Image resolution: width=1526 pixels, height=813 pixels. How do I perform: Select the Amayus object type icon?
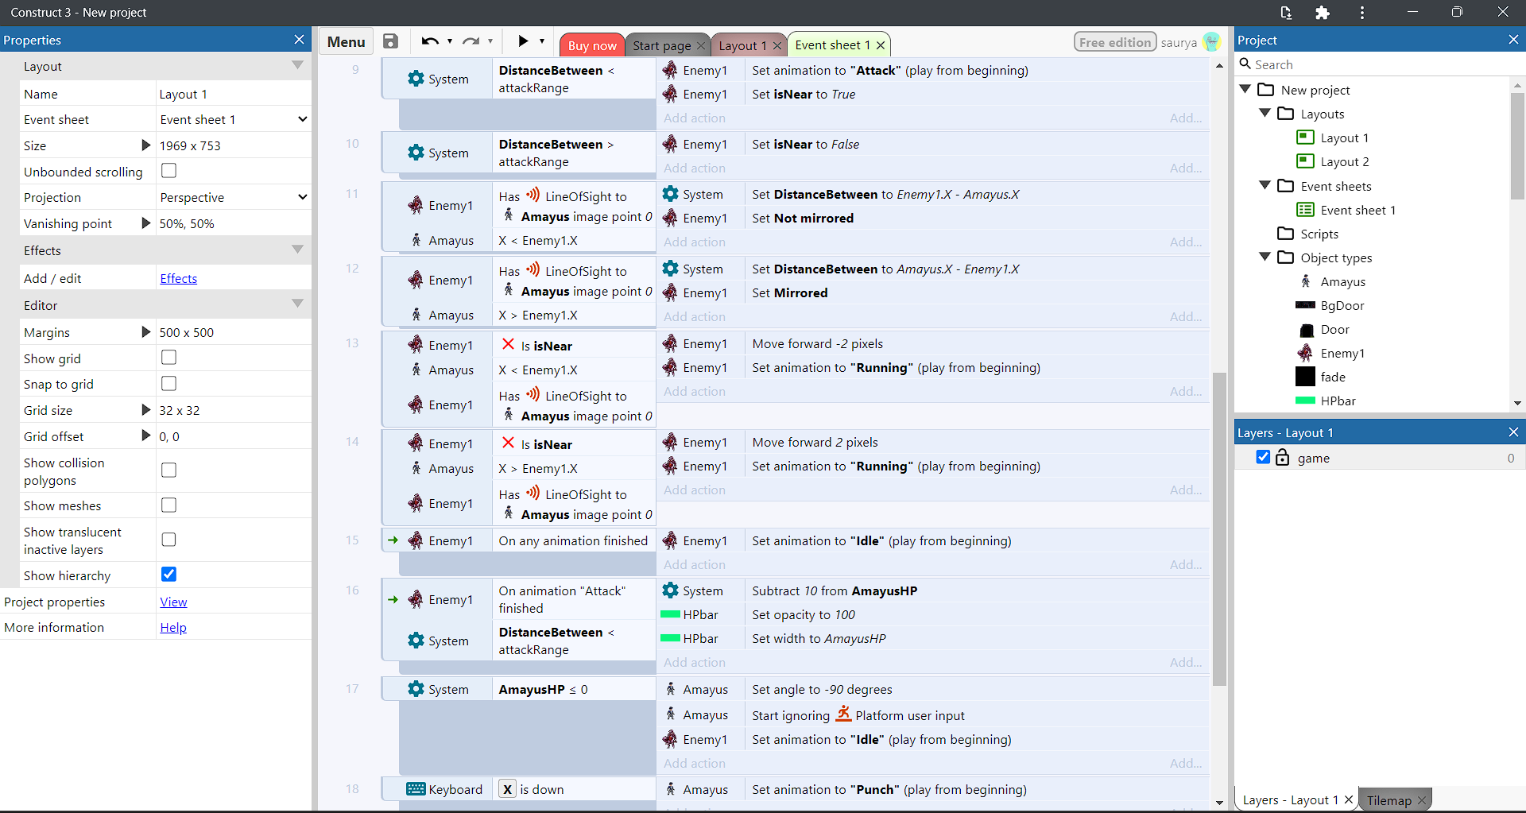coord(1305,281)
